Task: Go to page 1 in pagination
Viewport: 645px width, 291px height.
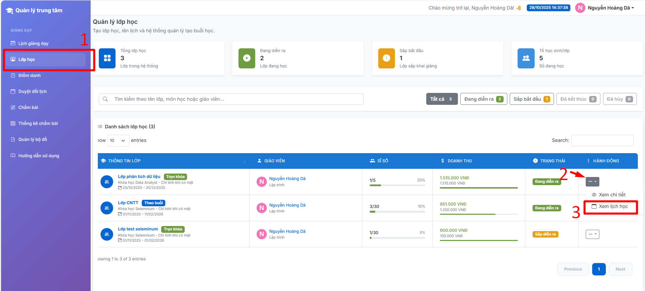Action: (x=599, y=269)
